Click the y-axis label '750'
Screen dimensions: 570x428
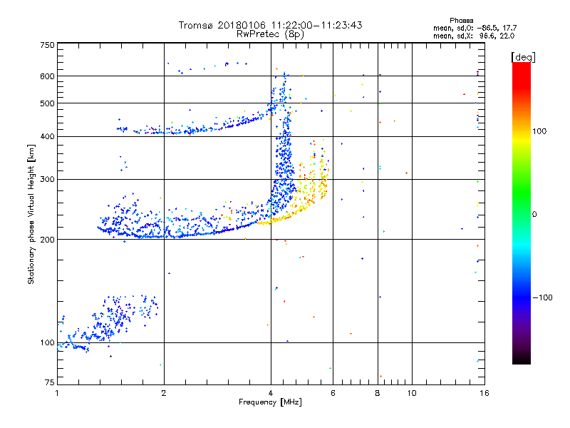tap(47, 45)
